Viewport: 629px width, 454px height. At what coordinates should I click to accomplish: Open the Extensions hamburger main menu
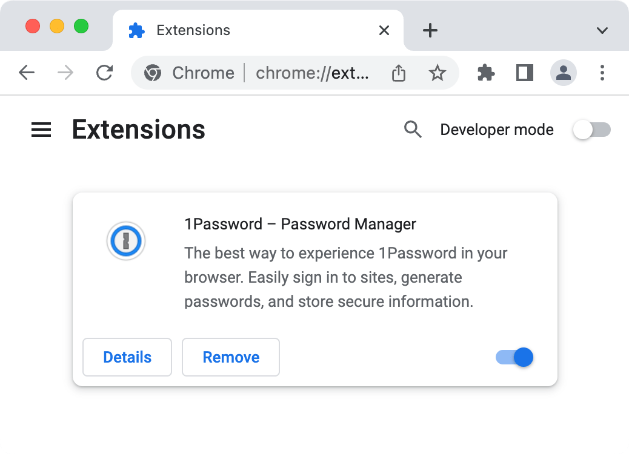click(x=41, y=130)
